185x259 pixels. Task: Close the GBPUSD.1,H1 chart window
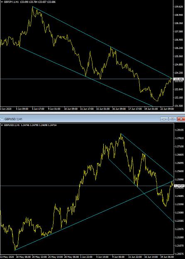[x=181, y=119]
